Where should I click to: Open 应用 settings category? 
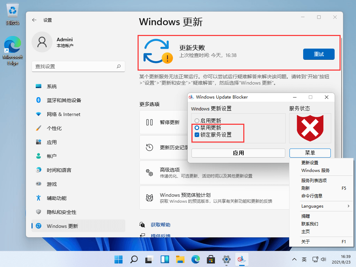[x=78, y=142]
